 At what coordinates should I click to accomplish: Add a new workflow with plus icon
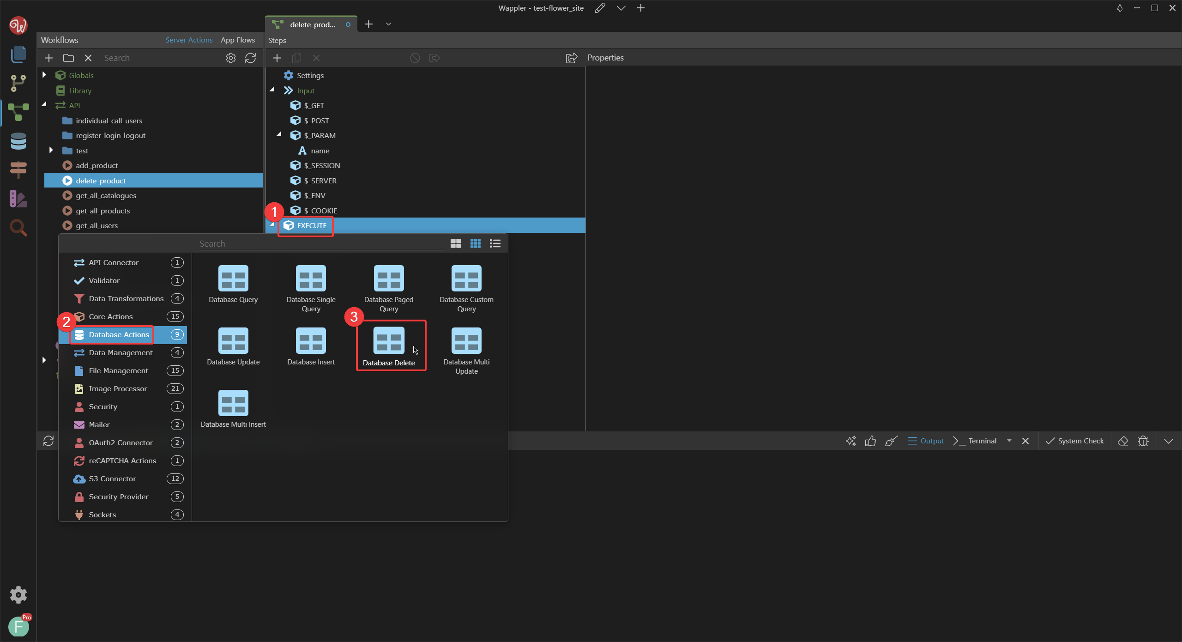coord(49,58)
